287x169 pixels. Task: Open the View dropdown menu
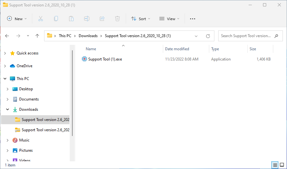click(x=169, y=19)
